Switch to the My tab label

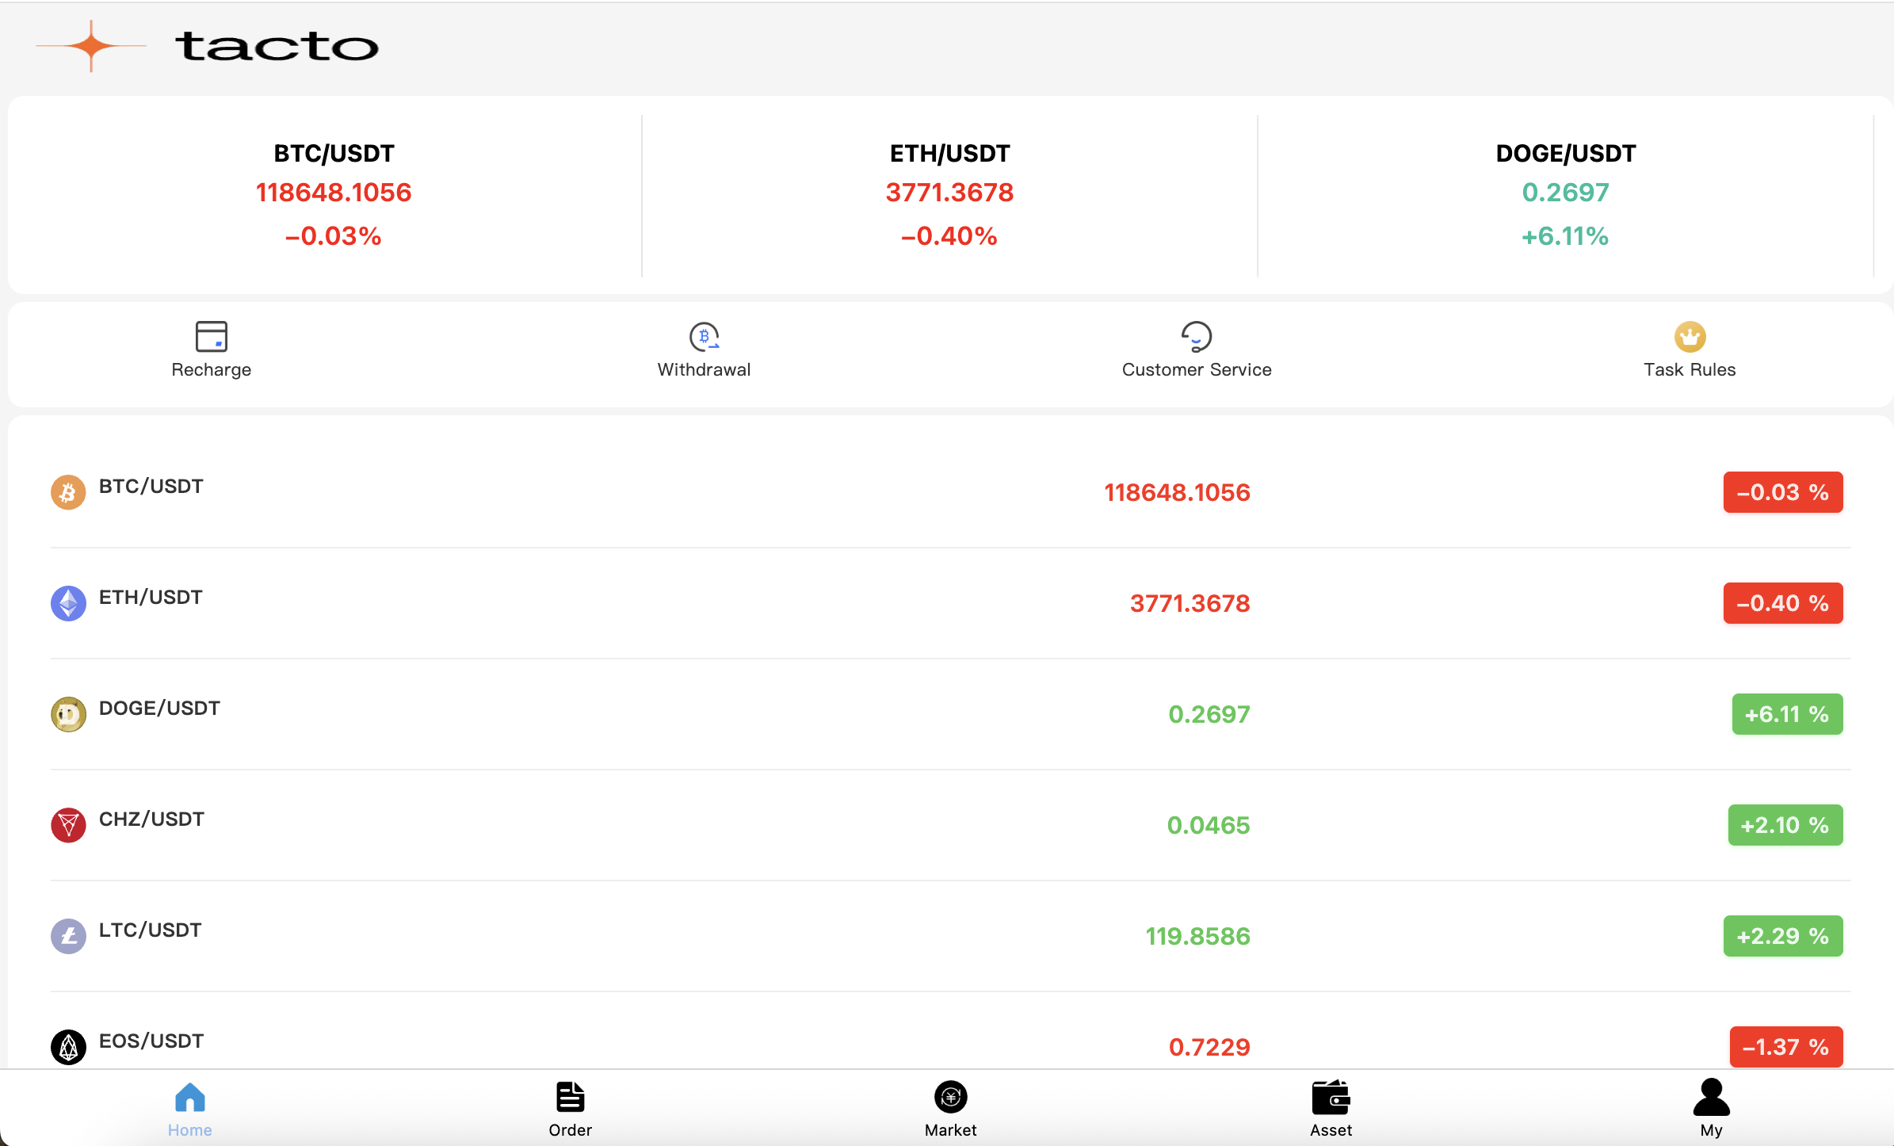(1711, 1130)
